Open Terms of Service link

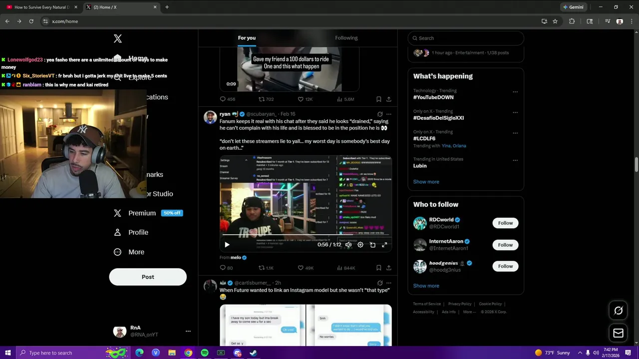click(x=427, y=304)
